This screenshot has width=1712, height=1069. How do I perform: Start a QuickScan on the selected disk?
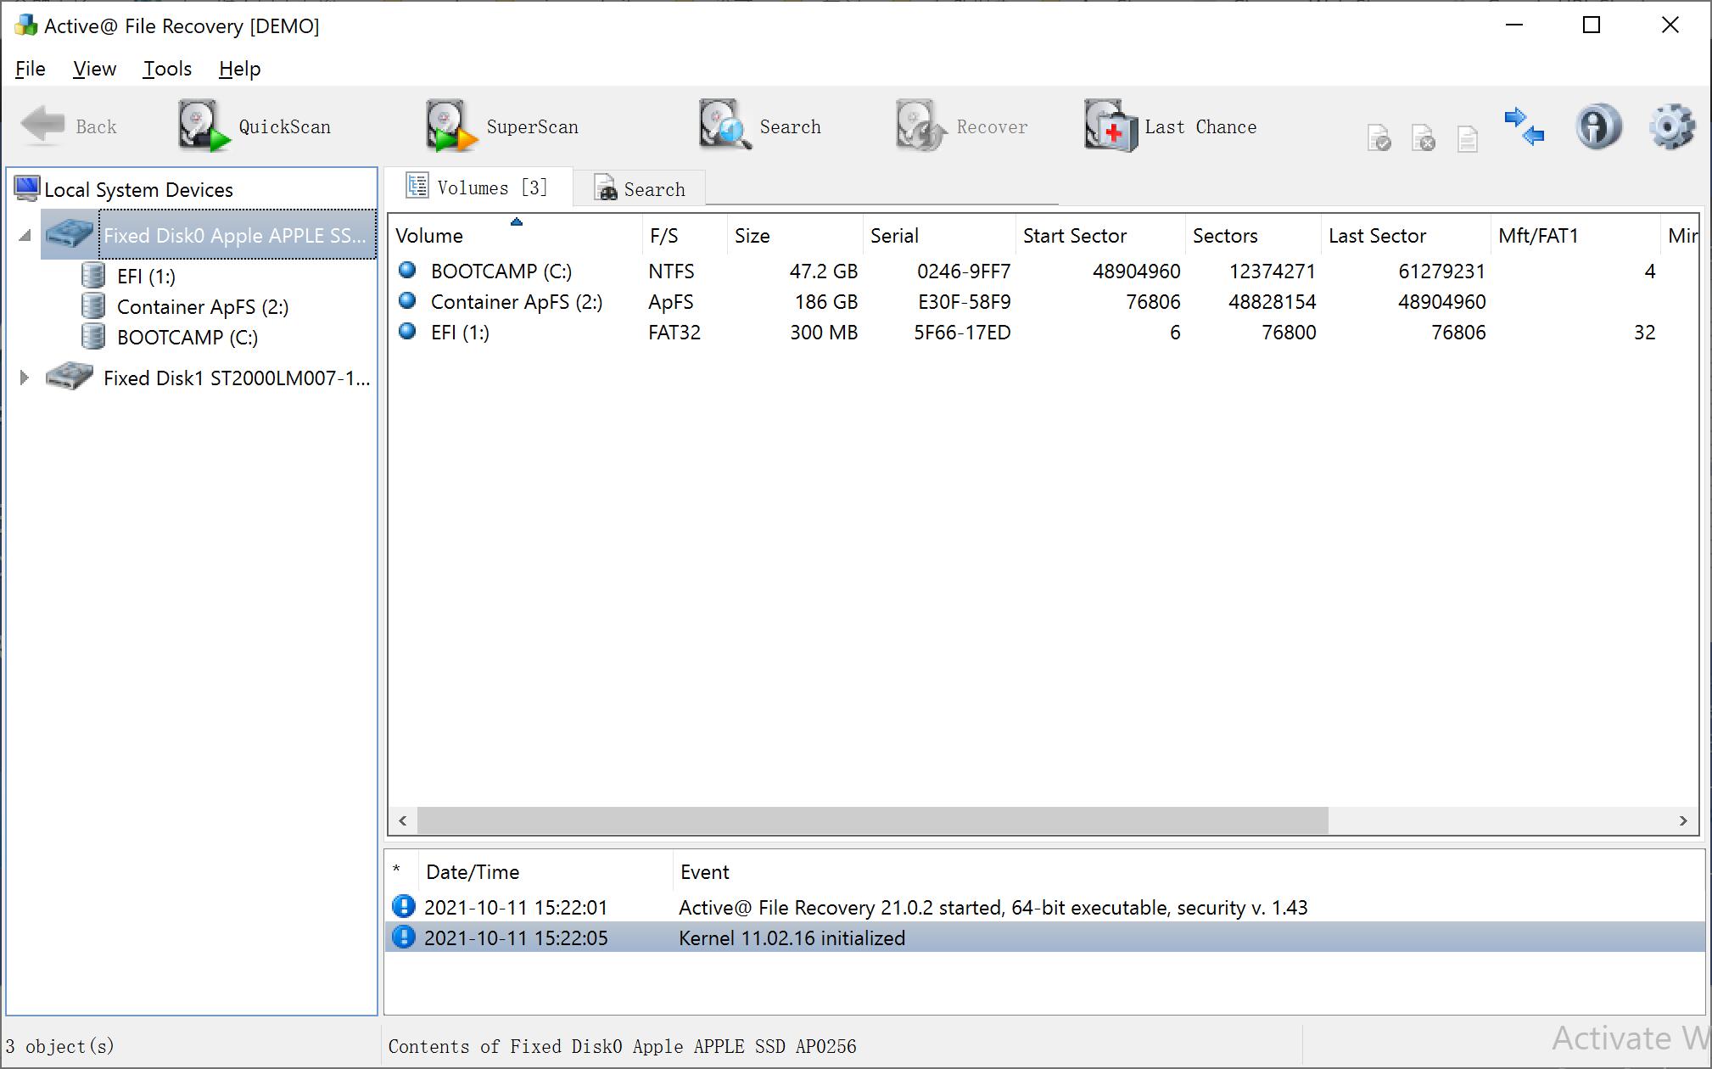(x=255, y=126)
